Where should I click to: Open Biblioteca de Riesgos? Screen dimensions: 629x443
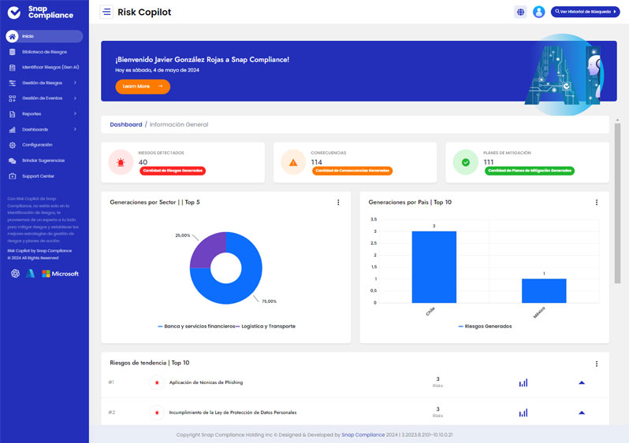(x=44, y=52)
